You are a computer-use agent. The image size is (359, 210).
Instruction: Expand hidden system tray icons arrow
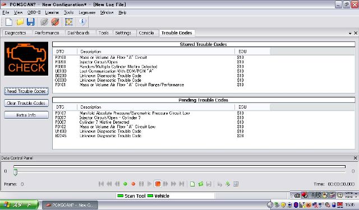point(270,205)
